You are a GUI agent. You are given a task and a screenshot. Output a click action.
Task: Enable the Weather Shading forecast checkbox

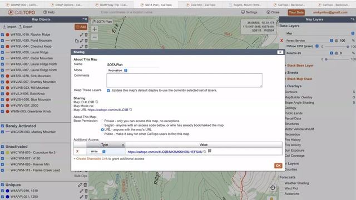click(282, 183)
